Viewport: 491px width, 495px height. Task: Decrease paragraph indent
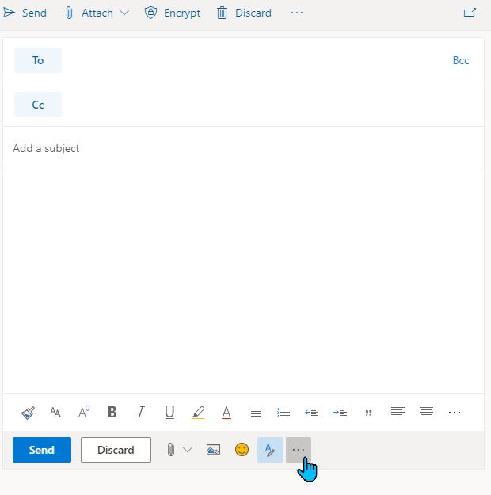point(312,413)
